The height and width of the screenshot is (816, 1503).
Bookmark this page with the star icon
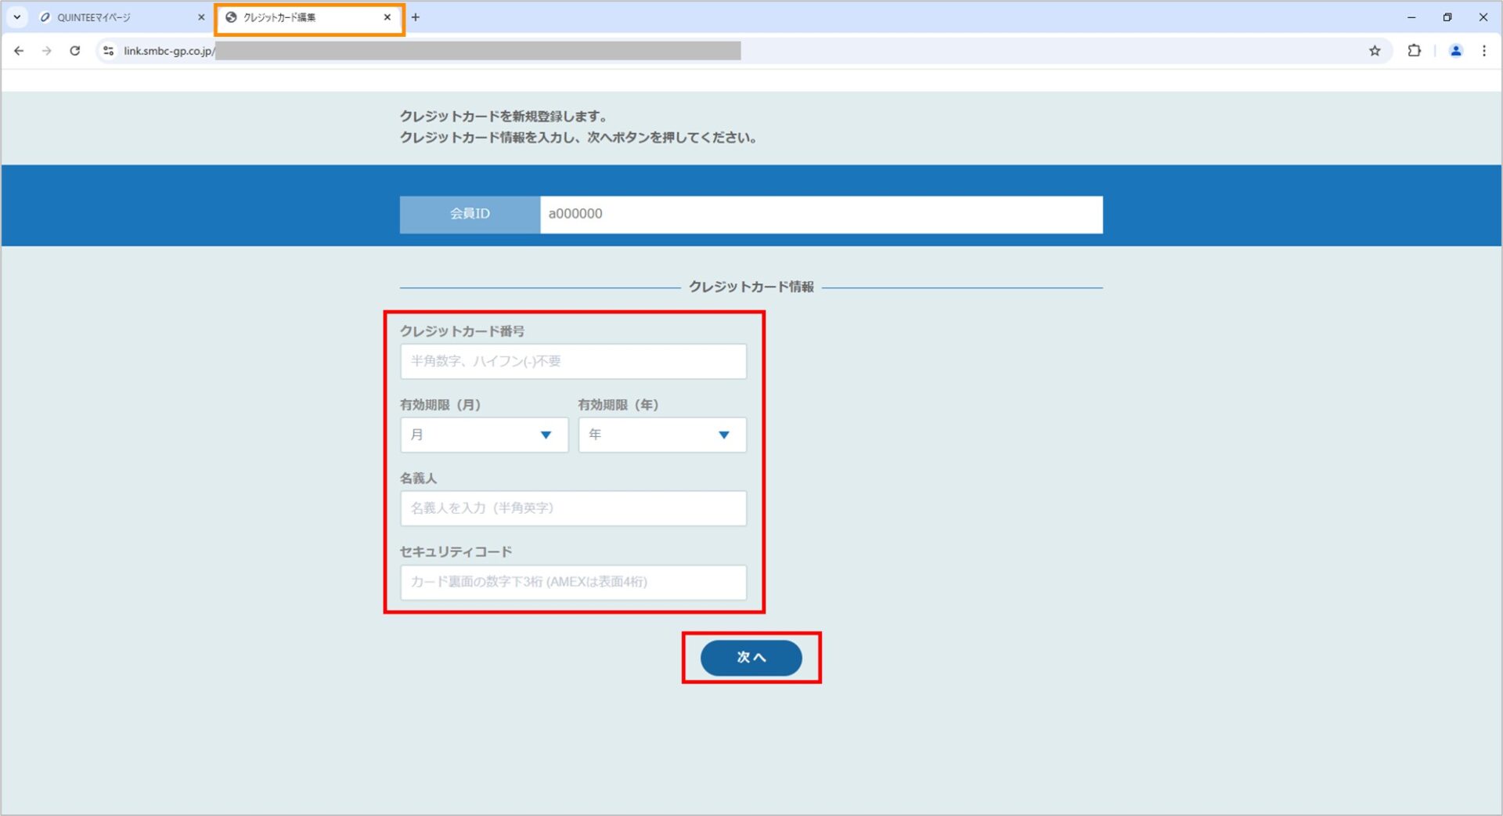pos(1375,51)
